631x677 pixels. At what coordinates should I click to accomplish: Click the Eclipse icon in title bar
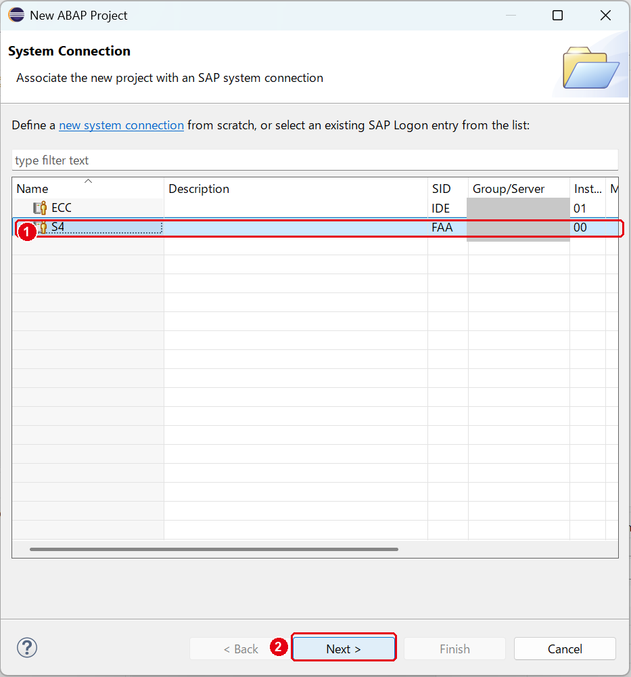tap(16, 15)
